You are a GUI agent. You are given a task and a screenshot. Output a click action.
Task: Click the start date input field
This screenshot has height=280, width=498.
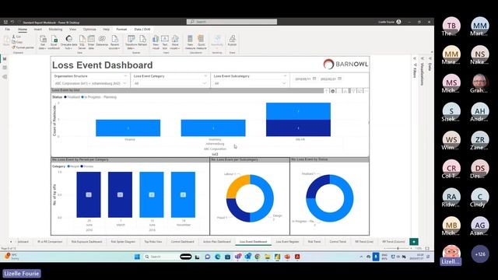pyautogui.click(x=303, y=79)
